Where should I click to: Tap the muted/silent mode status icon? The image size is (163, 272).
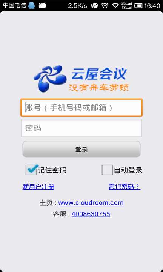coord(94,6)
